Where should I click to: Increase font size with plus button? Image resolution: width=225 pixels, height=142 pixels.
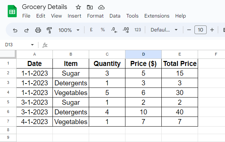pos(212,30)
